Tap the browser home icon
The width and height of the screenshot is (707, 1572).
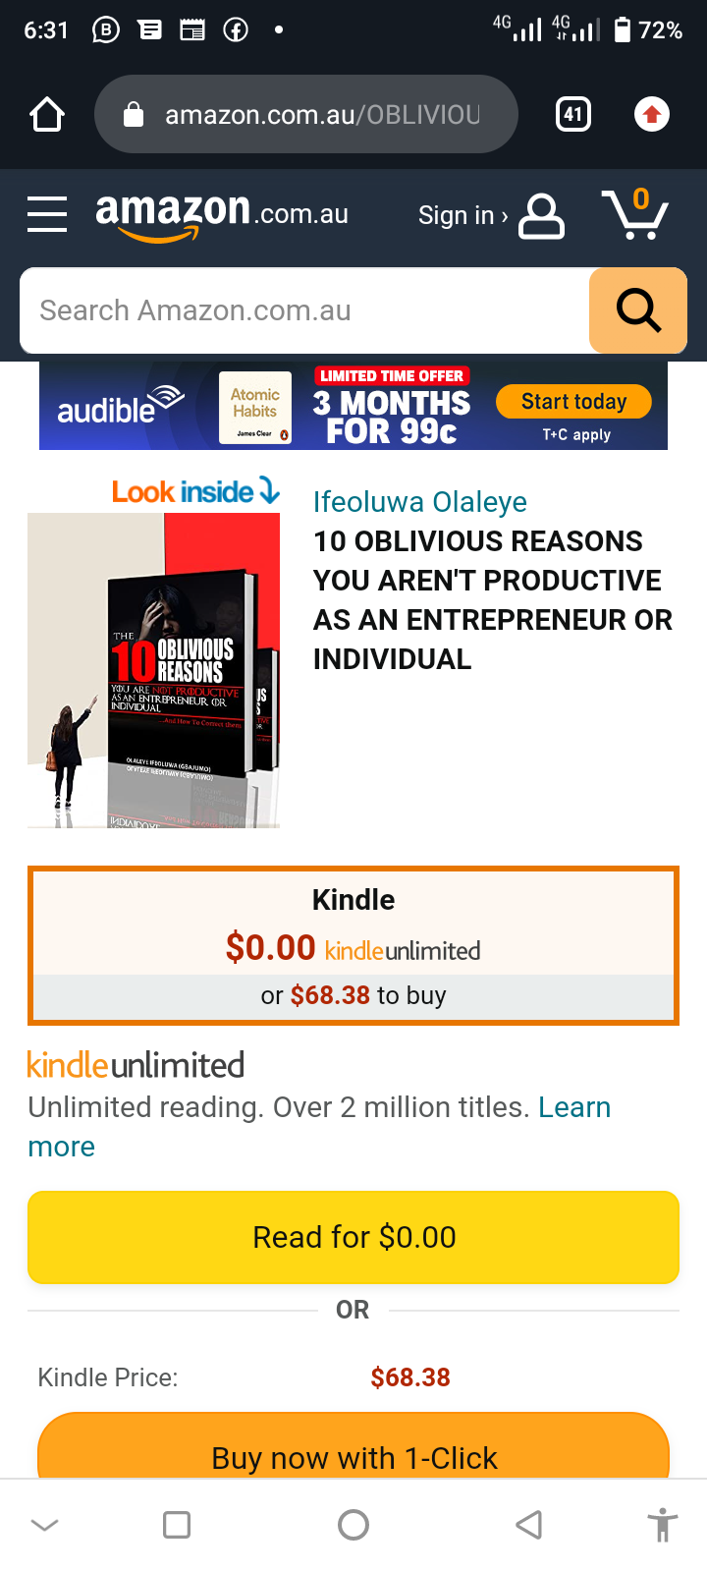pos(47,115)
